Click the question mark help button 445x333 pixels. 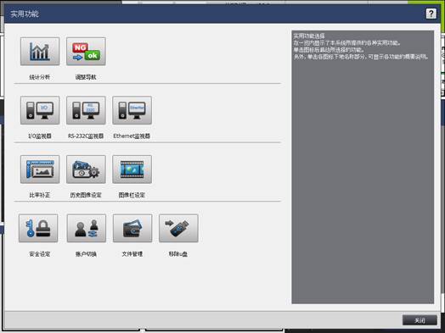431,14
